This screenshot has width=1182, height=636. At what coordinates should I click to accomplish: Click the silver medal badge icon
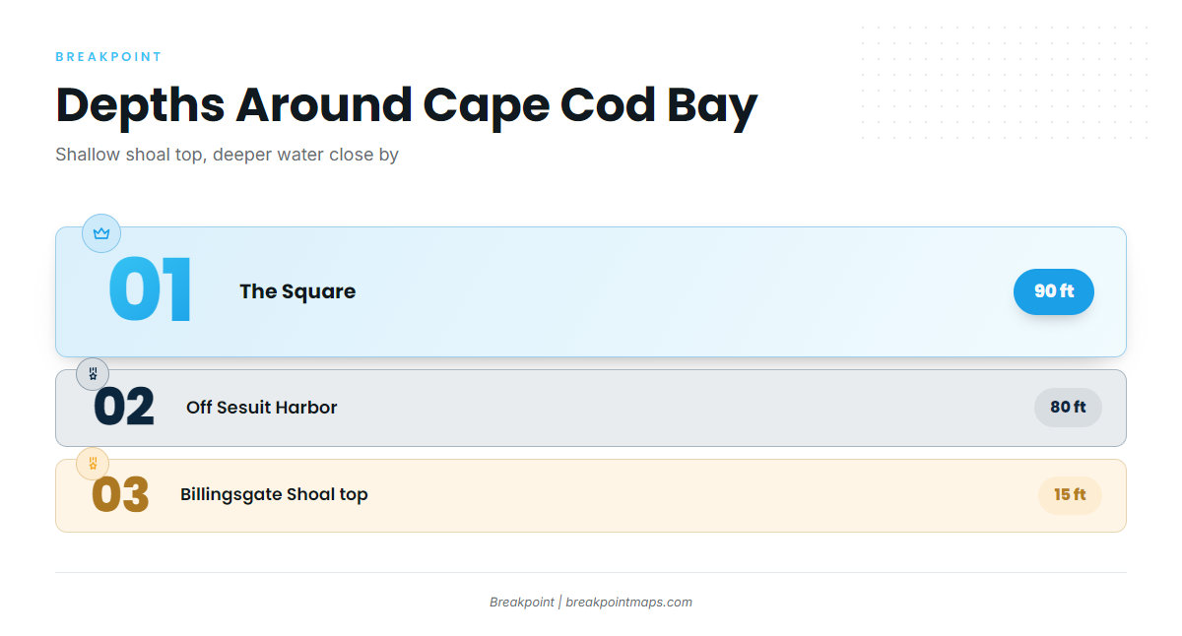pyautogui.click(x=93, y=374)
